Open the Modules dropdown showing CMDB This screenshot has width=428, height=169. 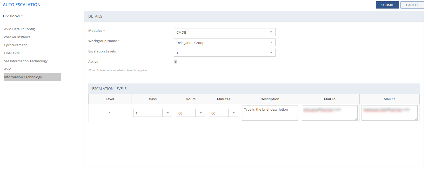point(224,32)
